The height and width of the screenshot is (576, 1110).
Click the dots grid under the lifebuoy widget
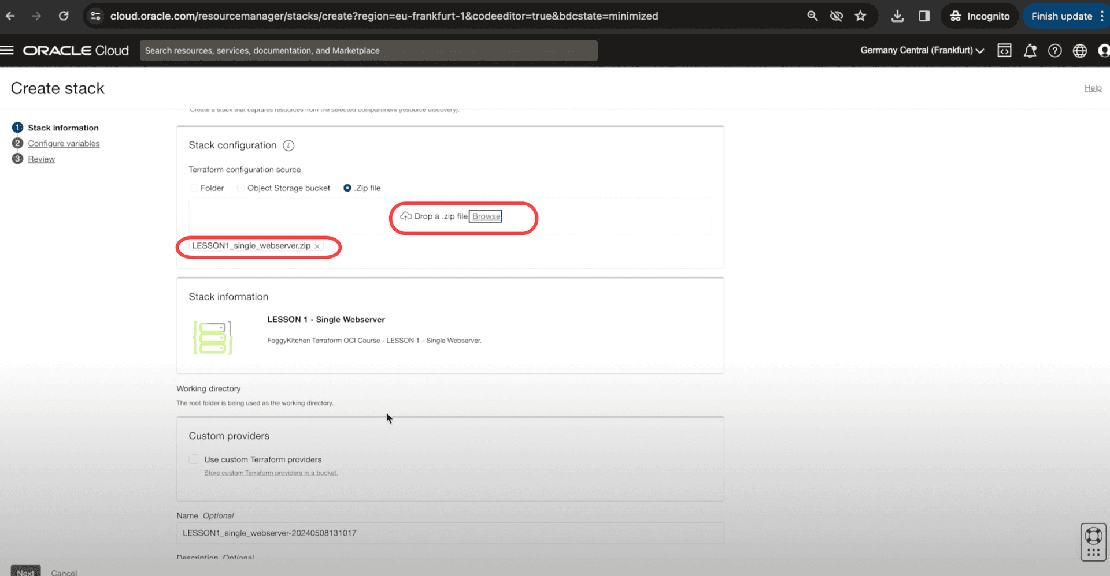pos(1093,552)
